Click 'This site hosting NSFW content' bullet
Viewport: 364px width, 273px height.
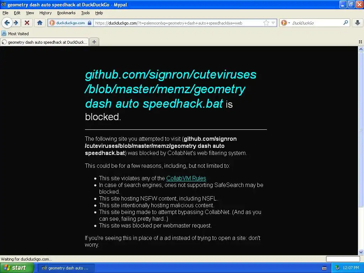(x=159, y=198)
